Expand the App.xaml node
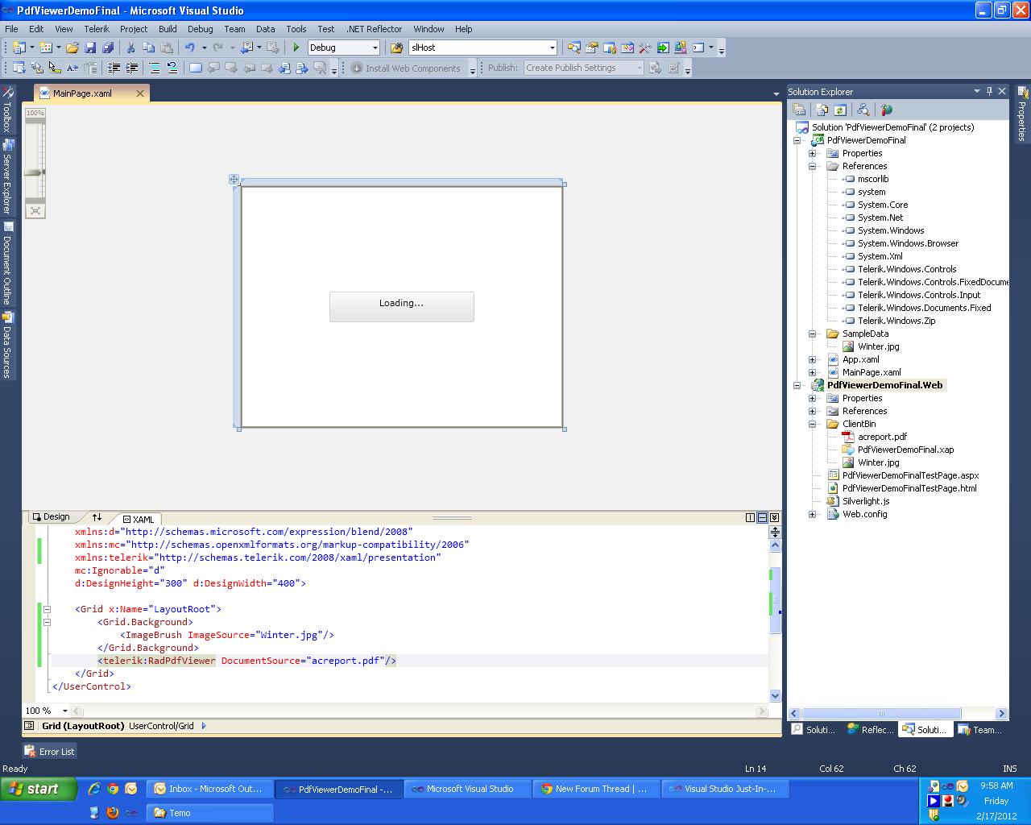This screenshot has height=825, width=1031. pos(812,359)
